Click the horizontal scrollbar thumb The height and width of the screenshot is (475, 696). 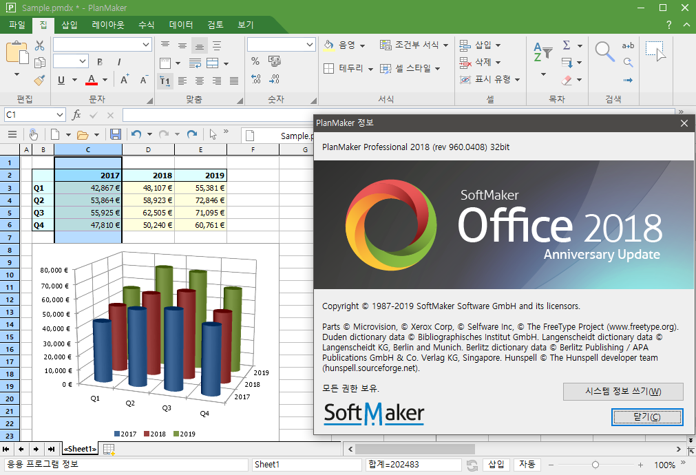point(414,449)
